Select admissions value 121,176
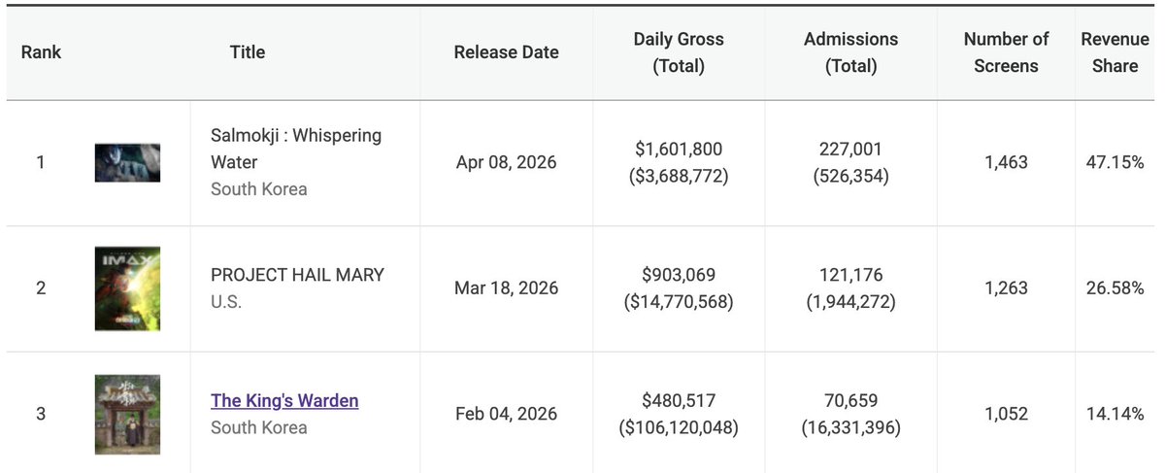This screenshot has width=1165, height=473. [851, 275]
